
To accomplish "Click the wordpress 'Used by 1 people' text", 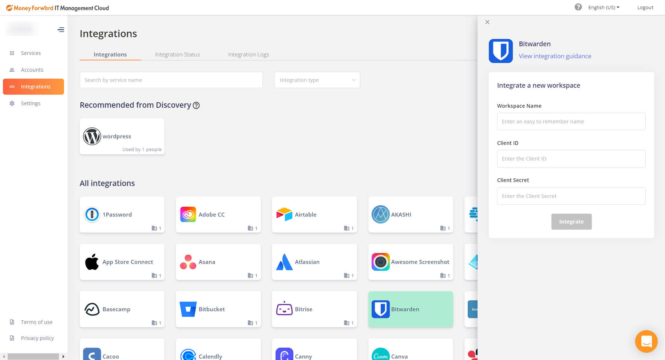I will point(142,150).
